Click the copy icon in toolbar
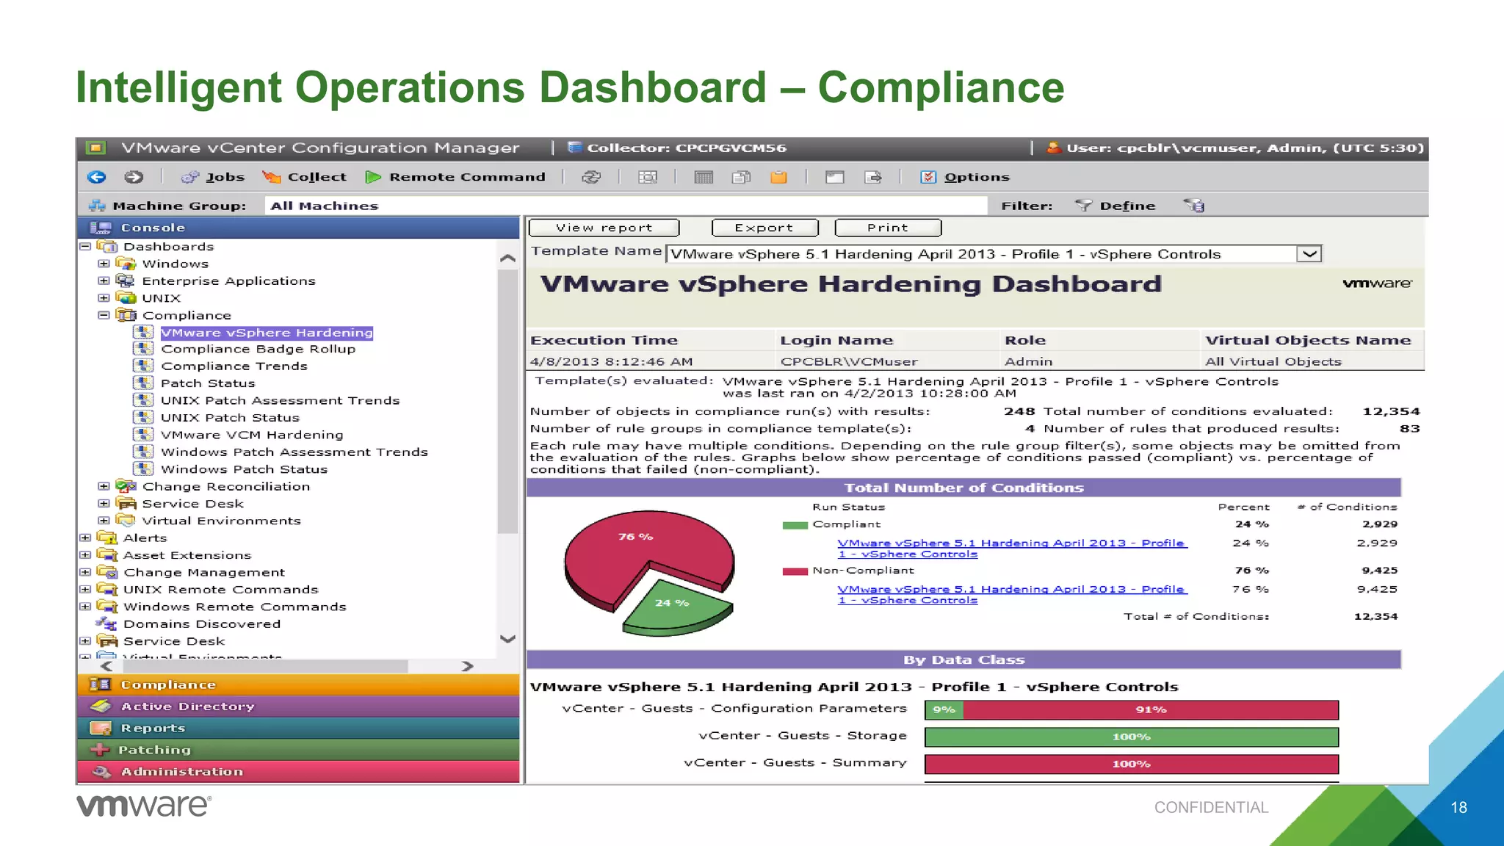 (741, 177)
